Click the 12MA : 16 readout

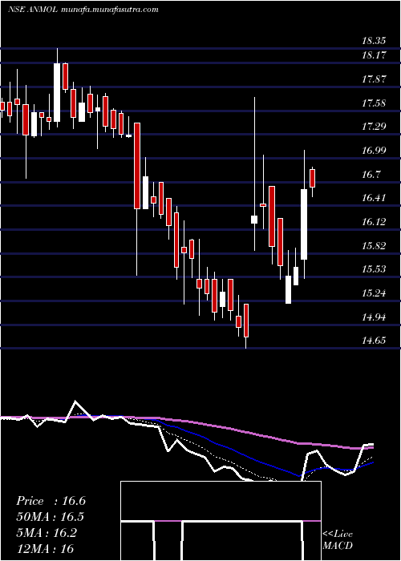click(x=44, y=548)
